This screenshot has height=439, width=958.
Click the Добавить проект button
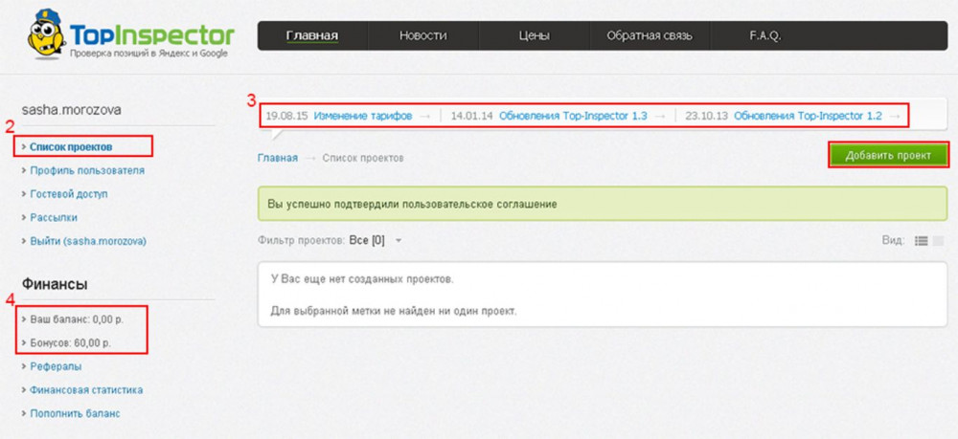888,156
